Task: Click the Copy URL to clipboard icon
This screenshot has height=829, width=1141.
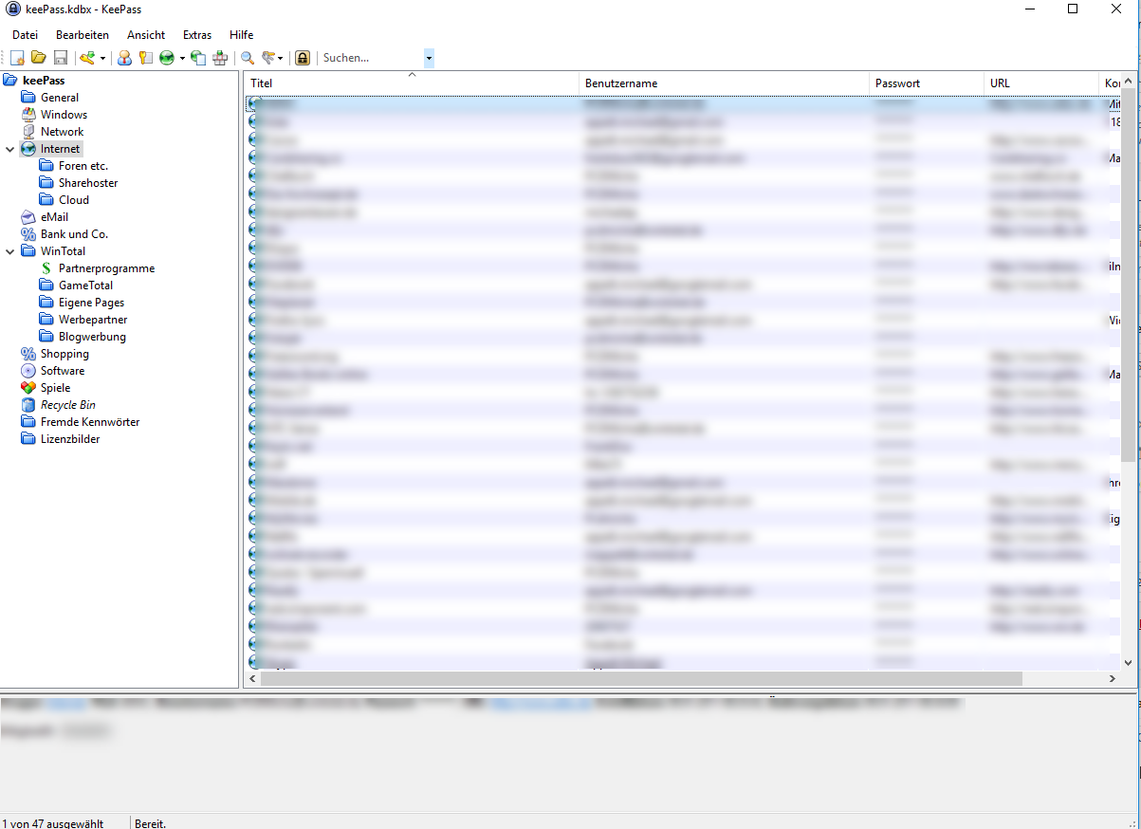Action: [198, 58]
